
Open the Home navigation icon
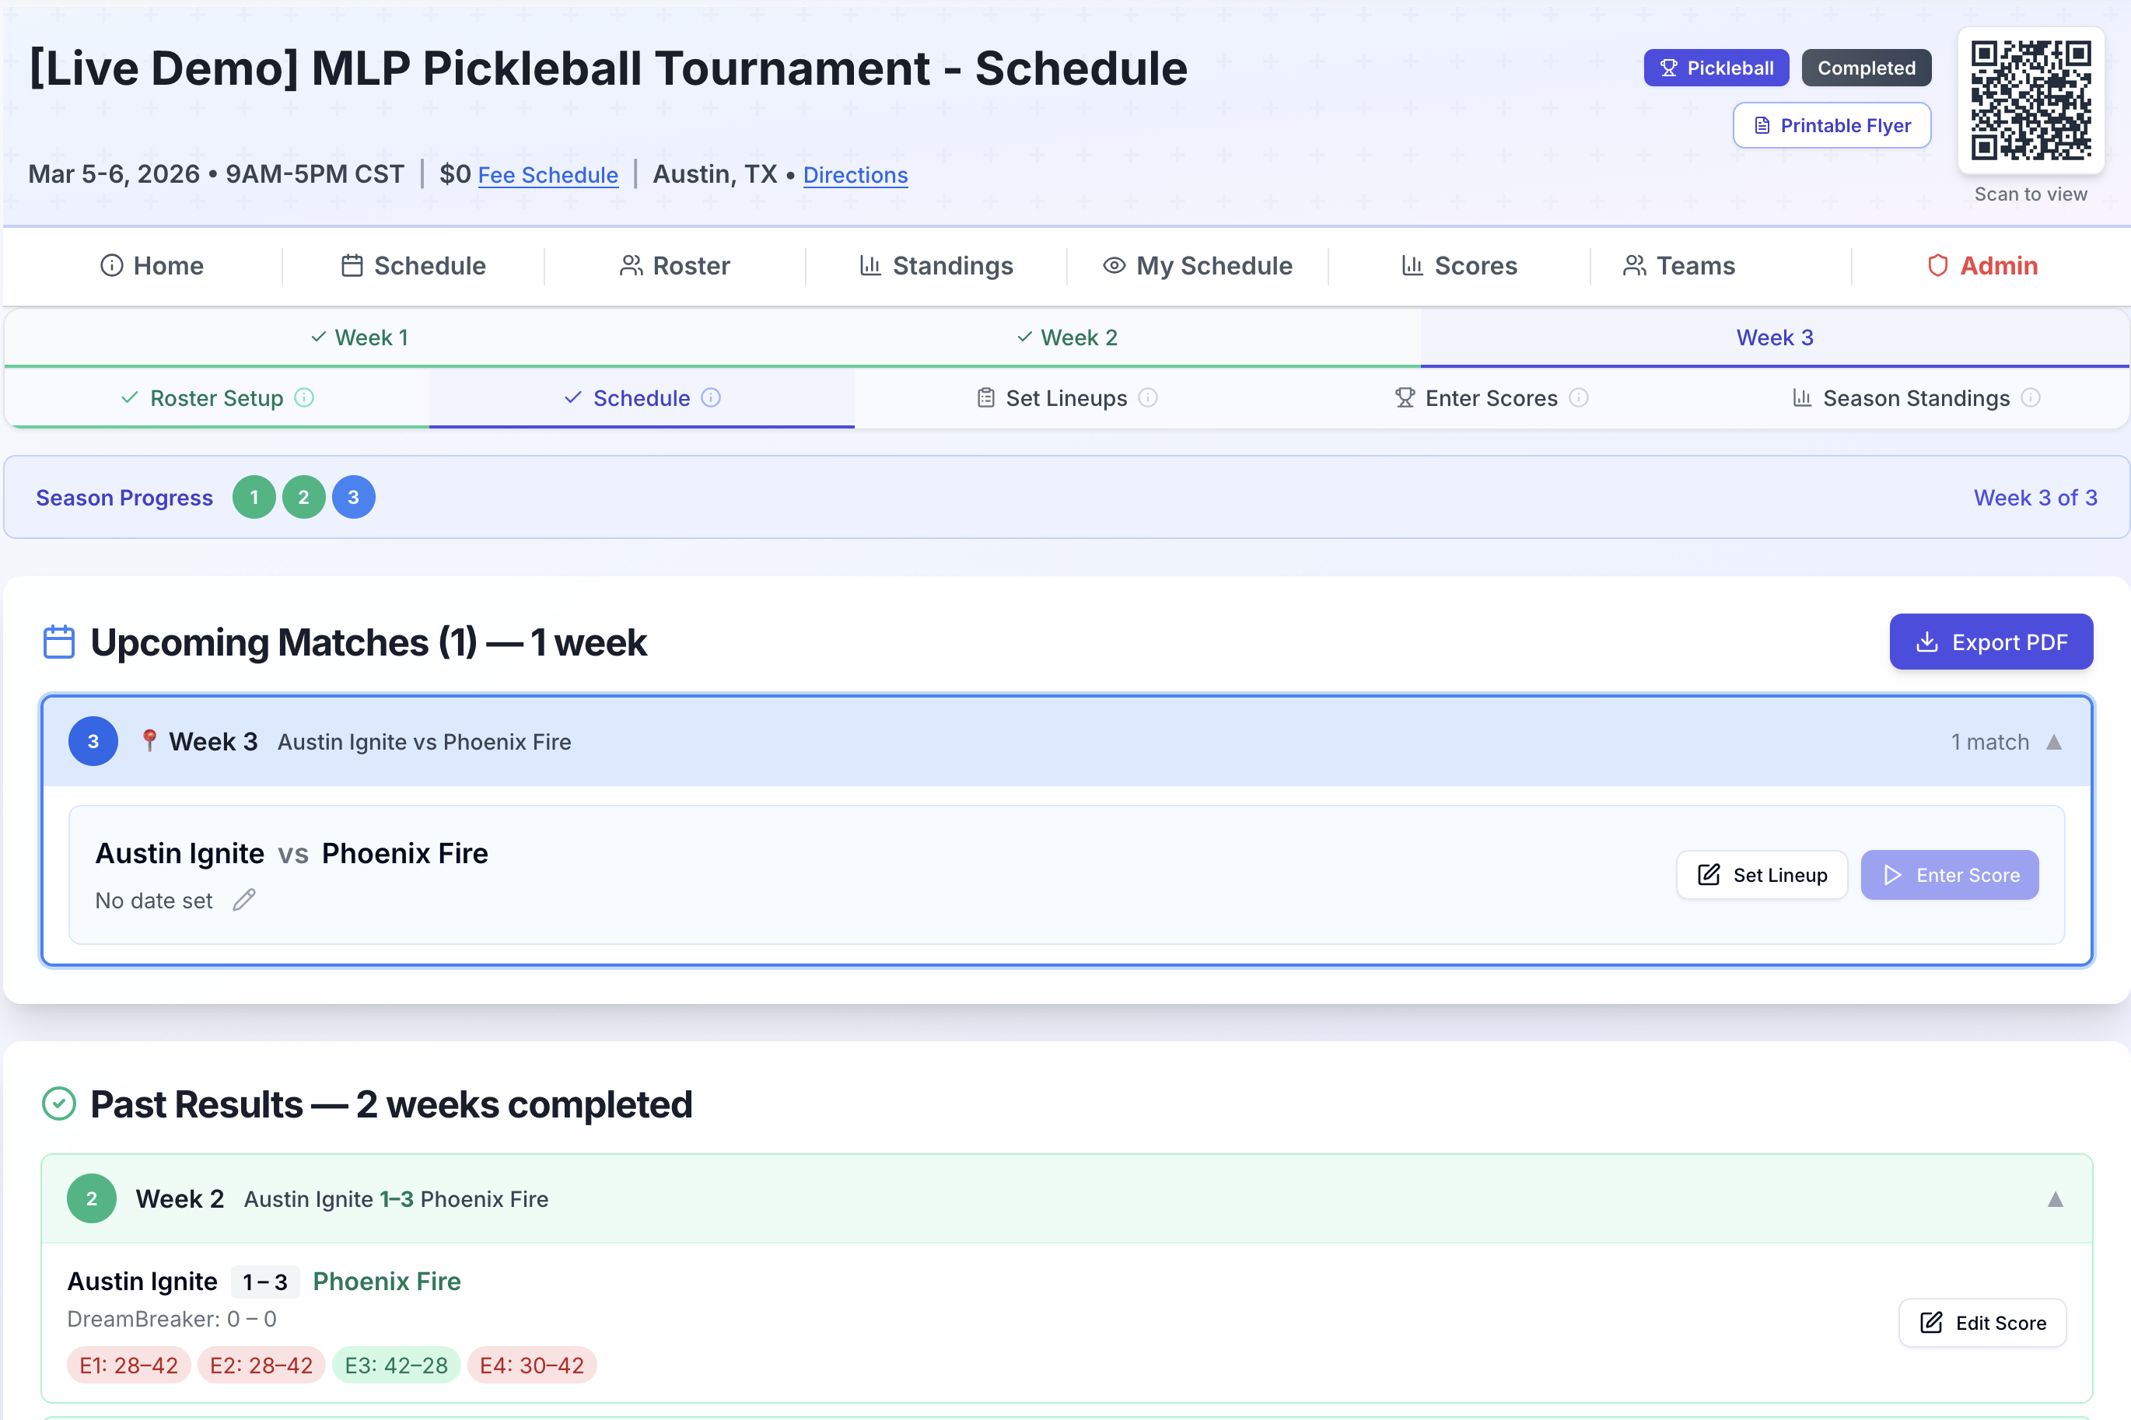(x=112, y=265)
